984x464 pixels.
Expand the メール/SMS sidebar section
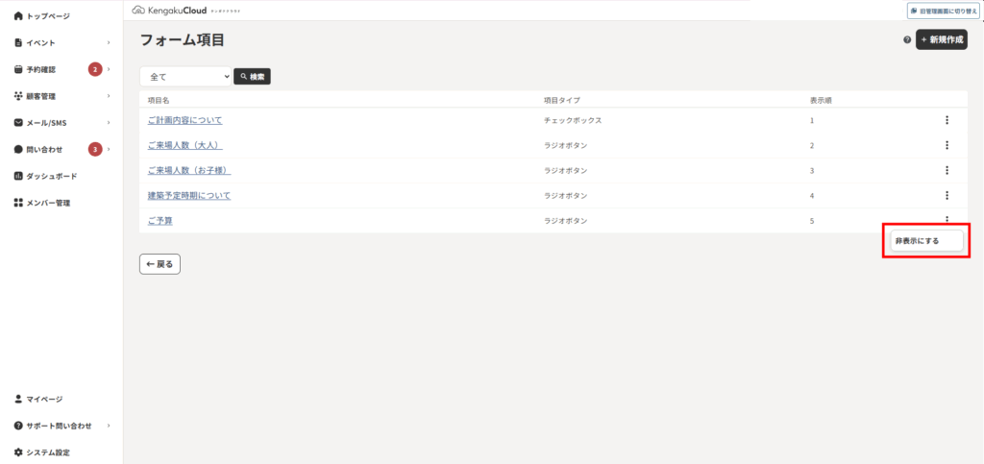point(61,123)
